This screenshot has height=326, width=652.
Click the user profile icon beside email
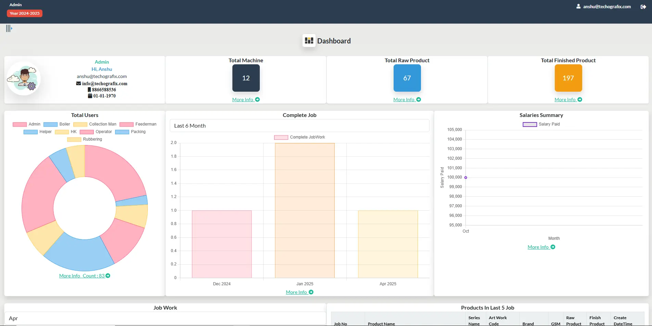click(578, 6)
